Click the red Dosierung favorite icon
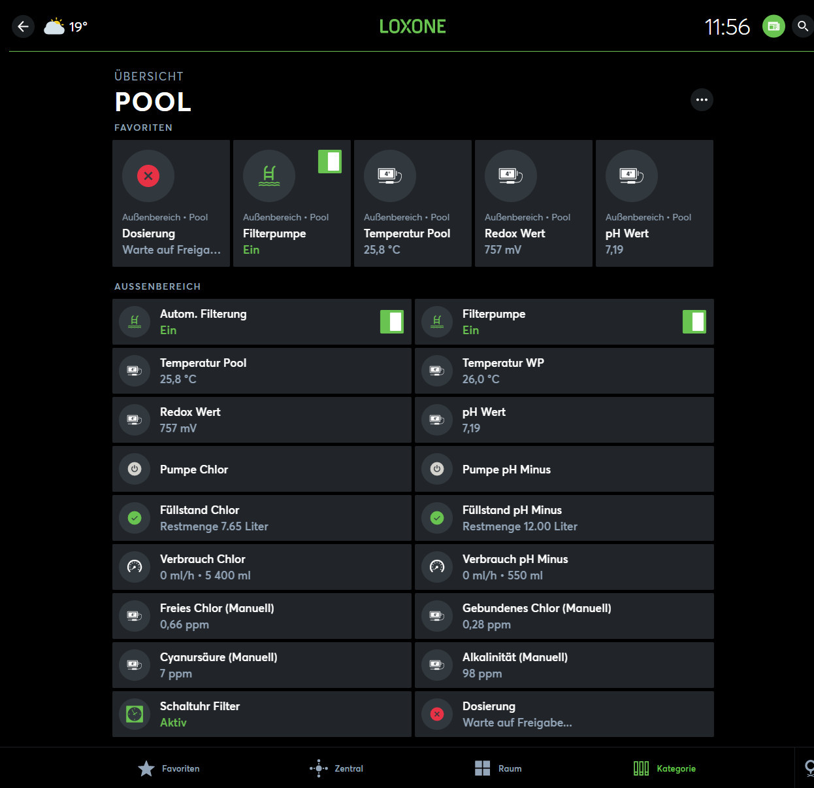Screen dimensions: 814x788 (x=148, y=176)
